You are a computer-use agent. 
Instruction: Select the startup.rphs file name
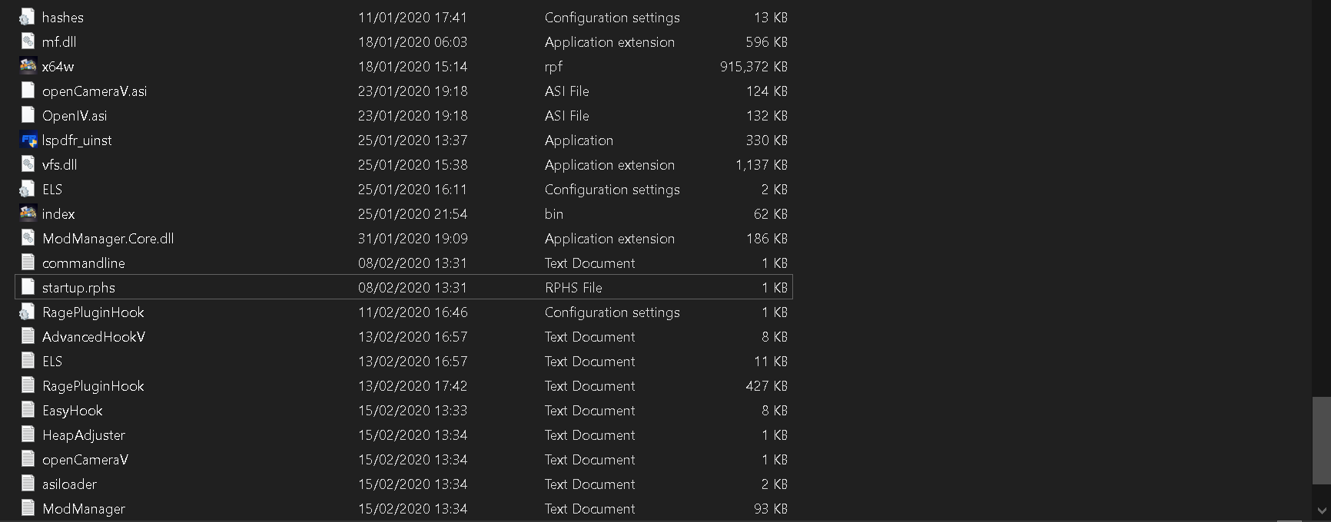[78, 288]
